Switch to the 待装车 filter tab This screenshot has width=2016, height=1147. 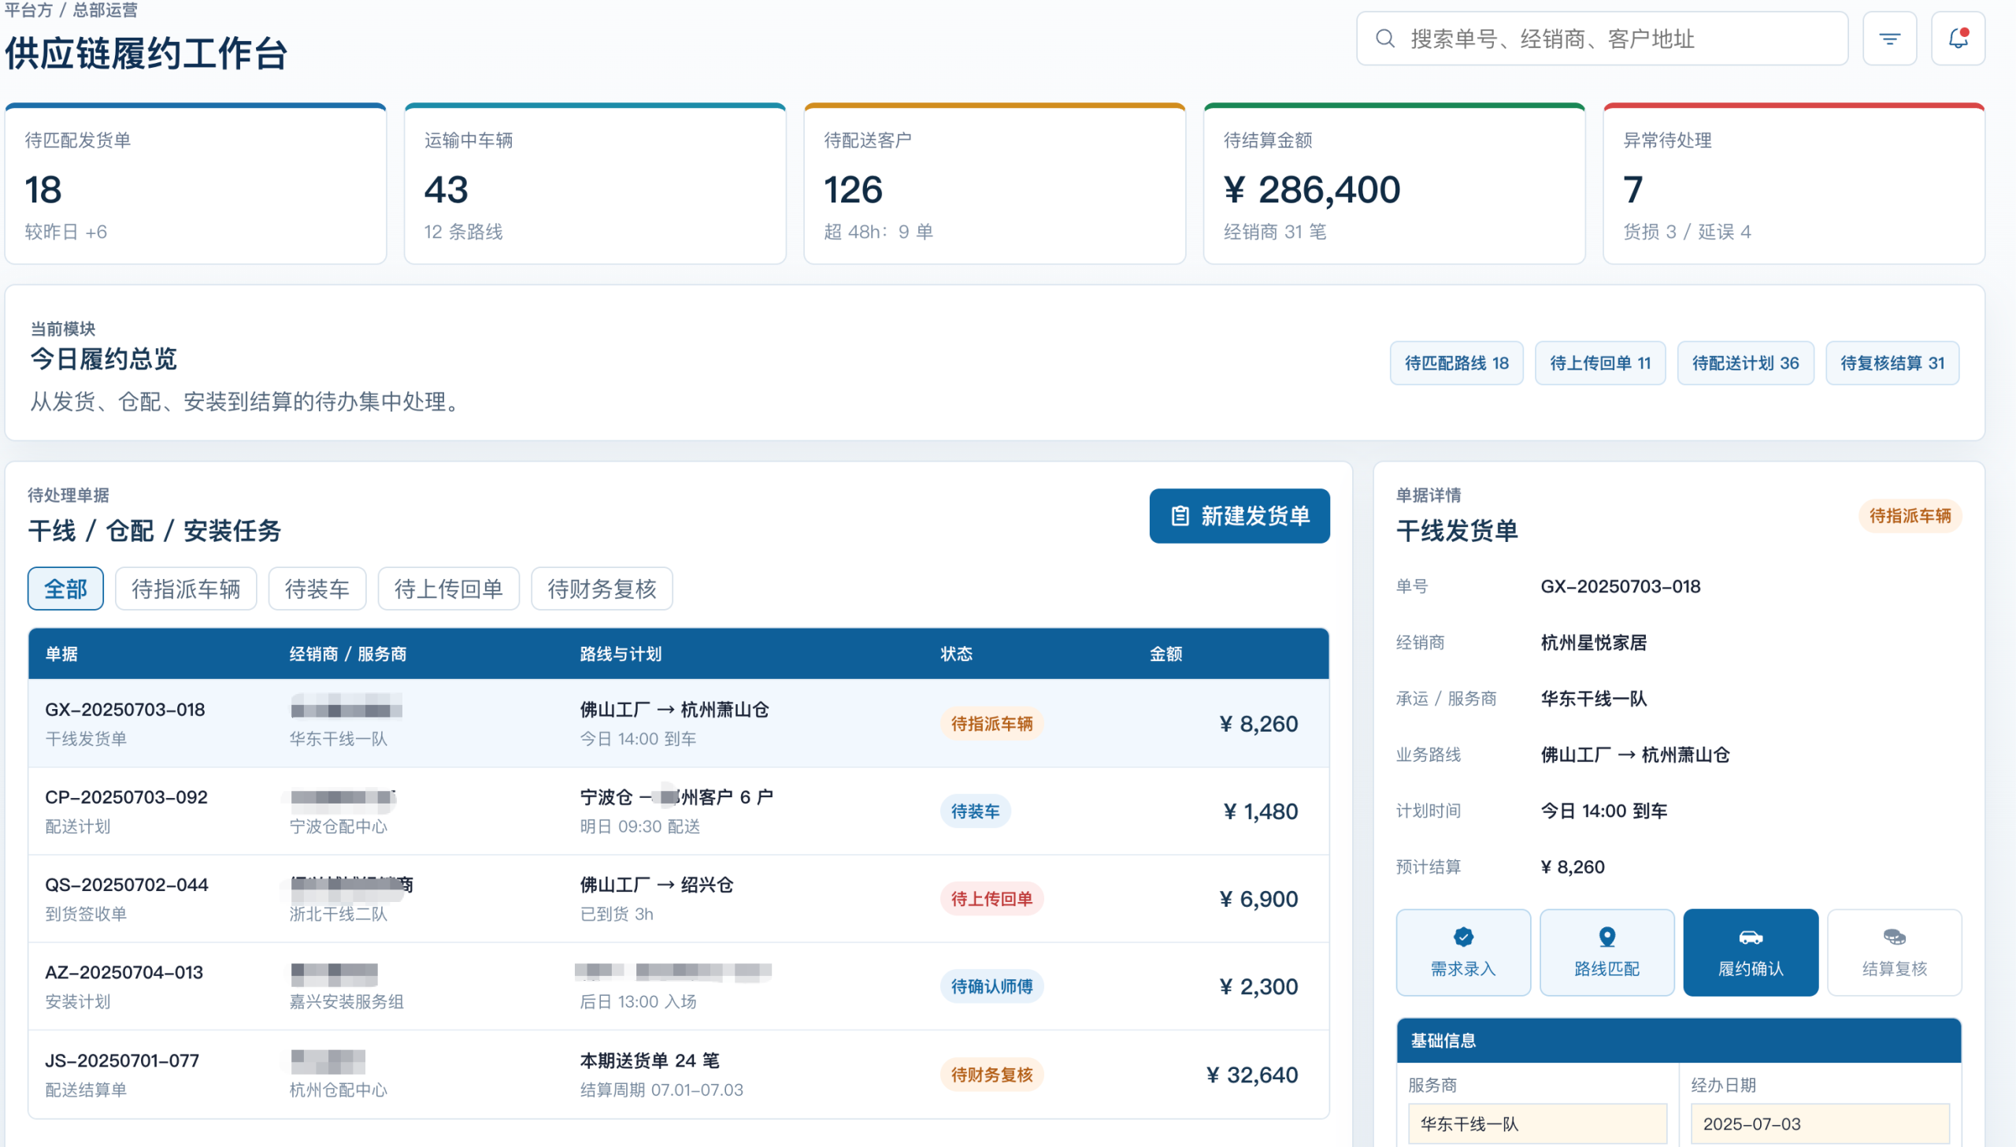[317, 588]
